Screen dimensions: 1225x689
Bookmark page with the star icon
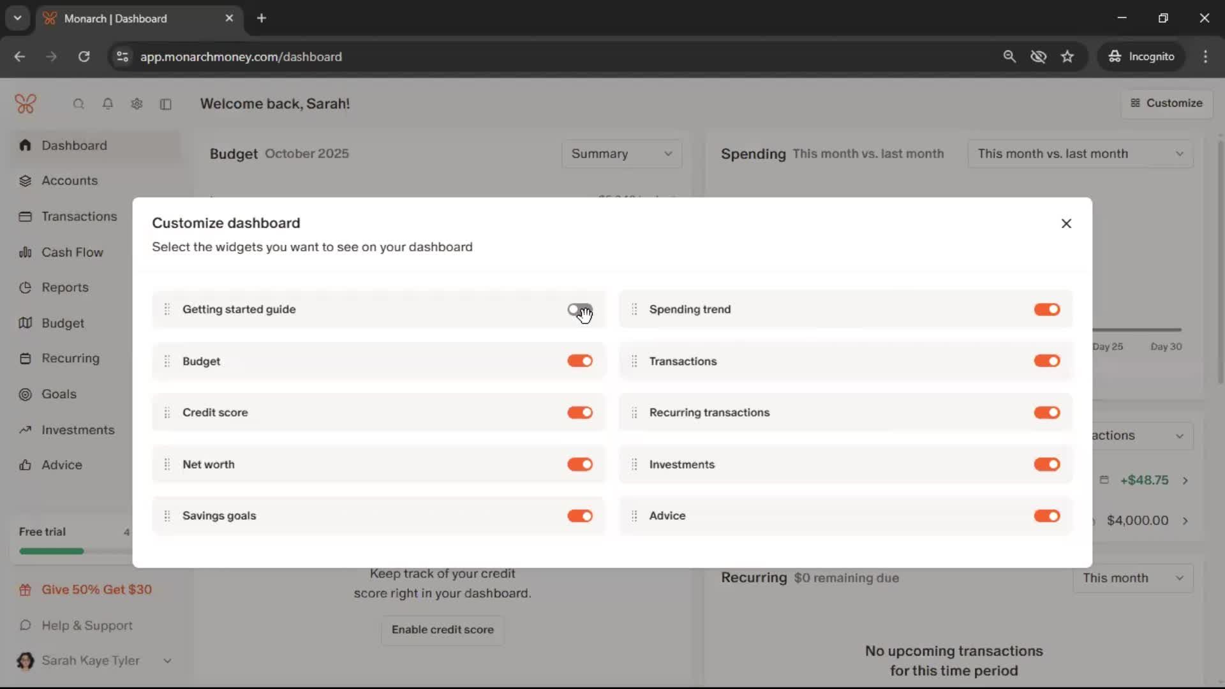click(1067, 57)
